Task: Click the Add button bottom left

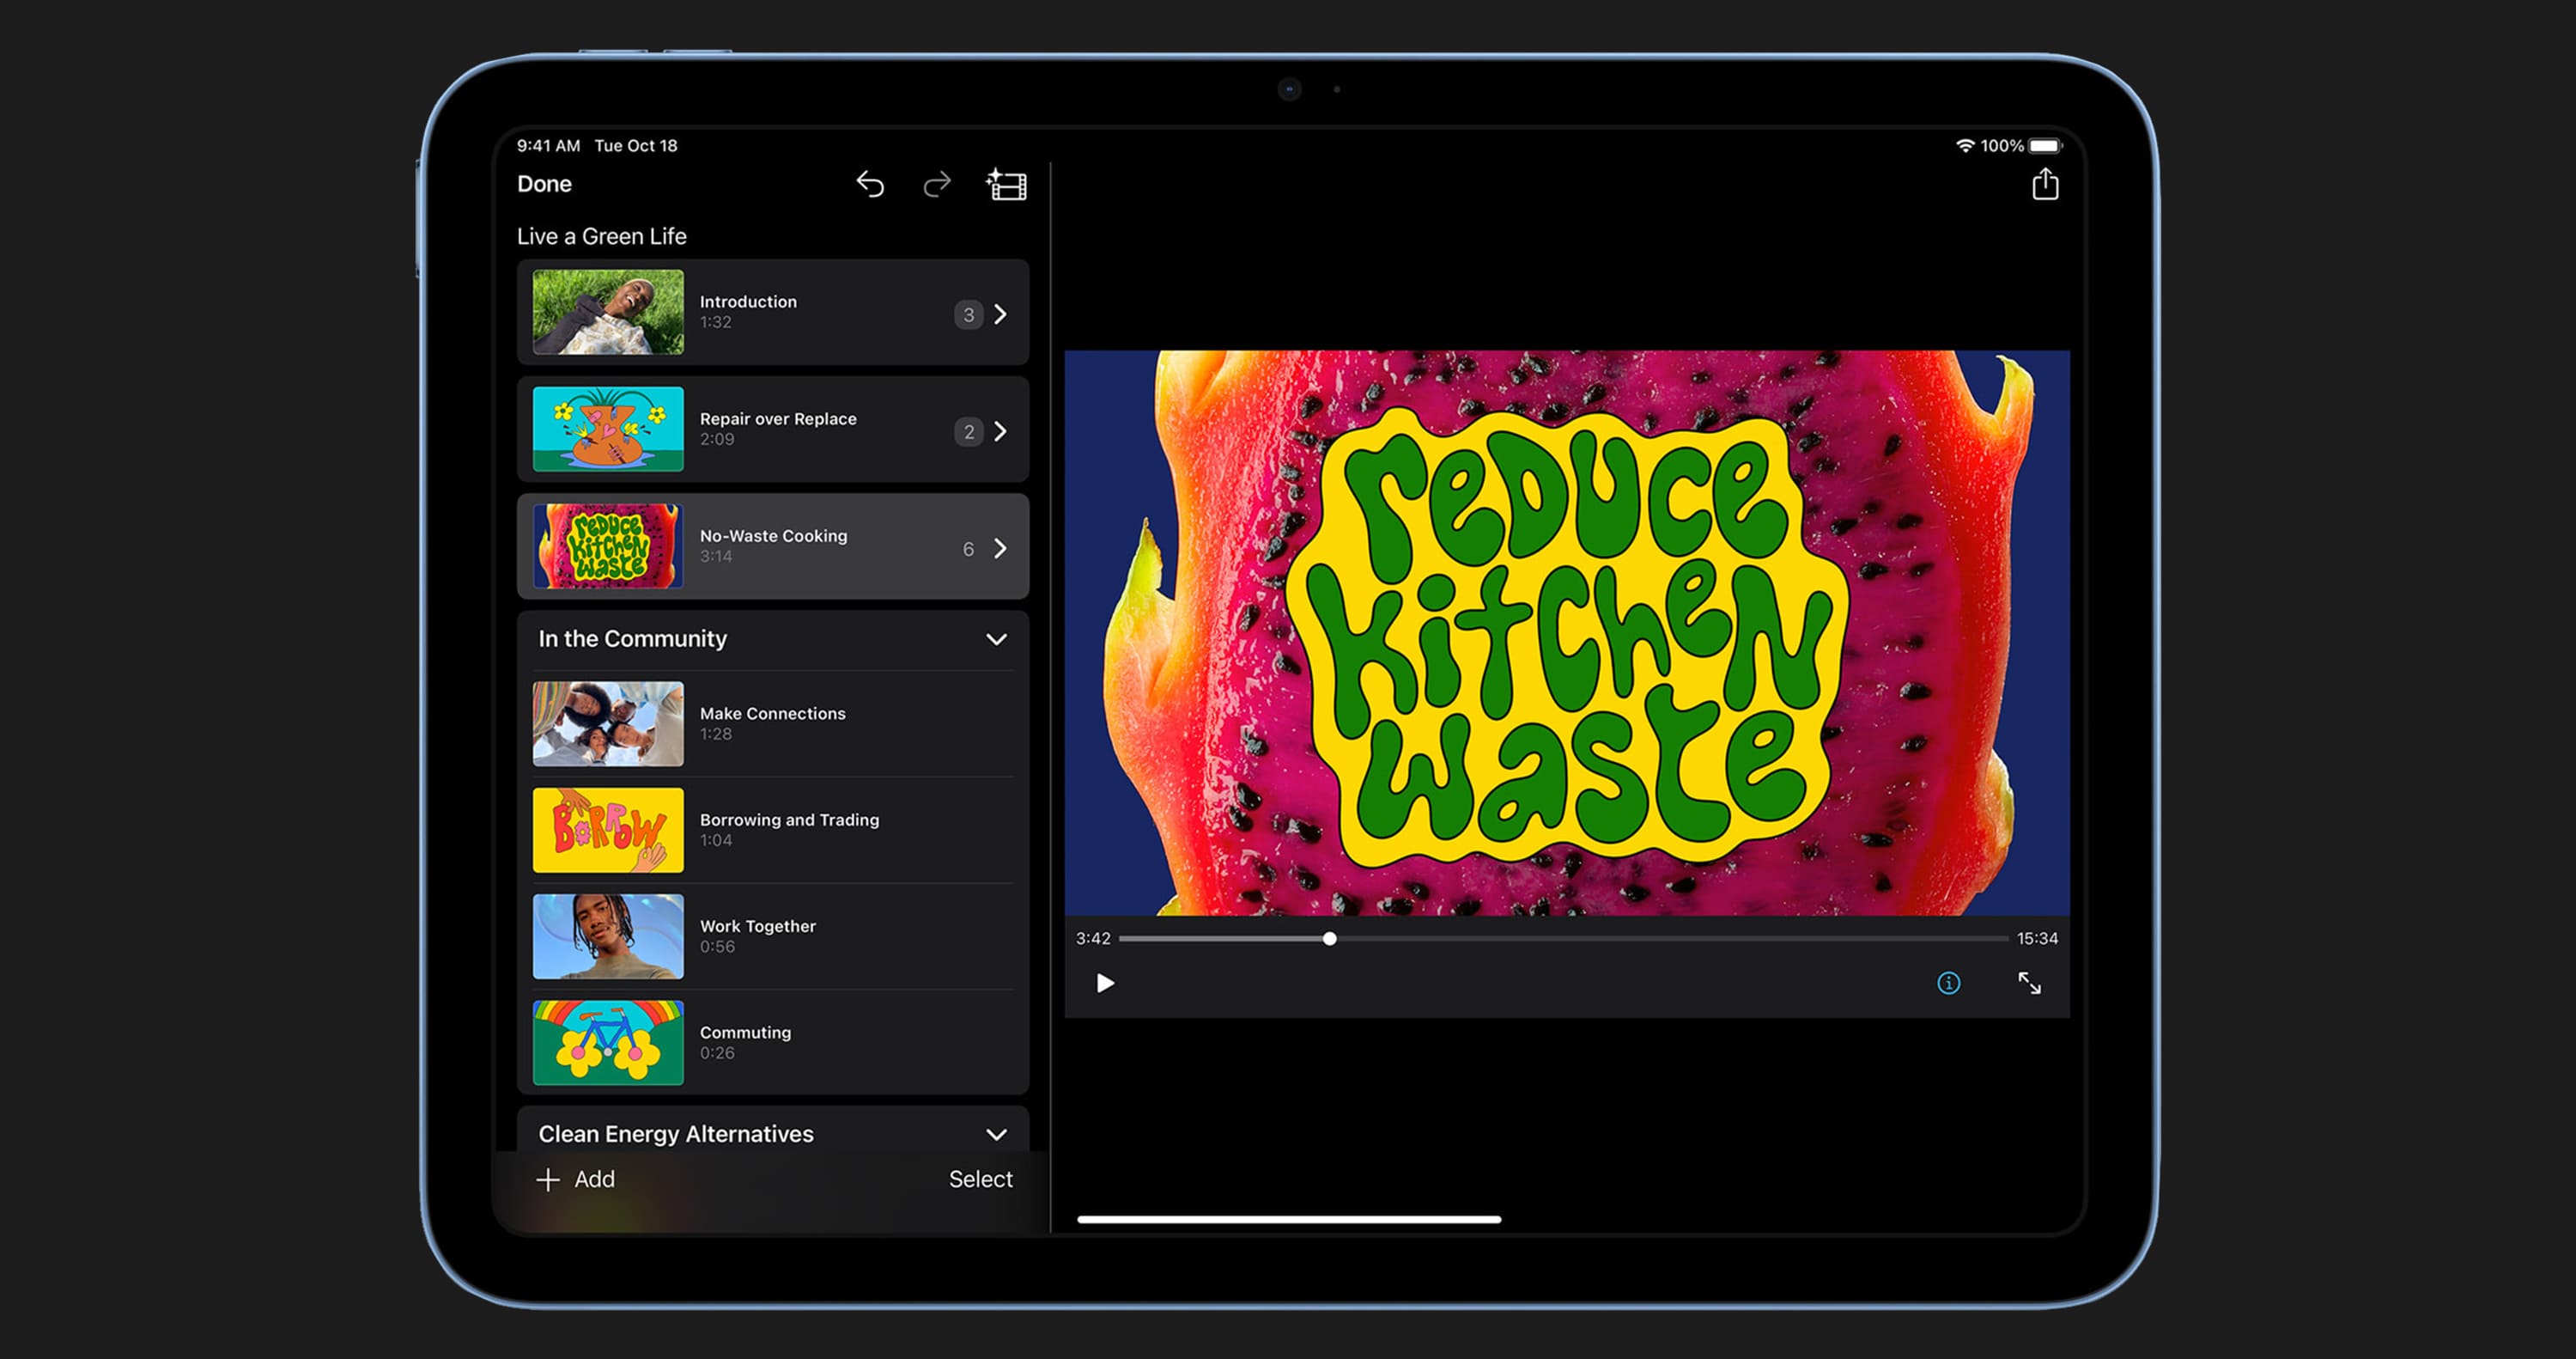Action: click(580, 1179)
